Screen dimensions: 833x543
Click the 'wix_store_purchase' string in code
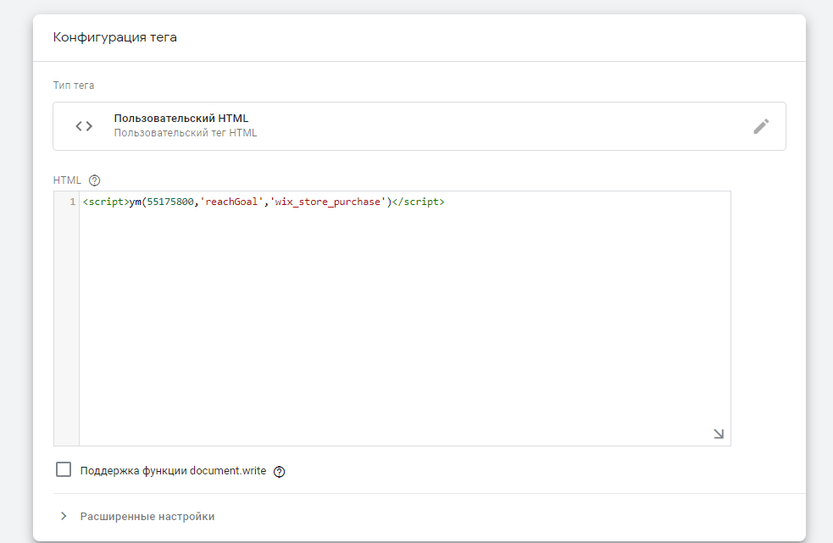click(x=328, y=202)
